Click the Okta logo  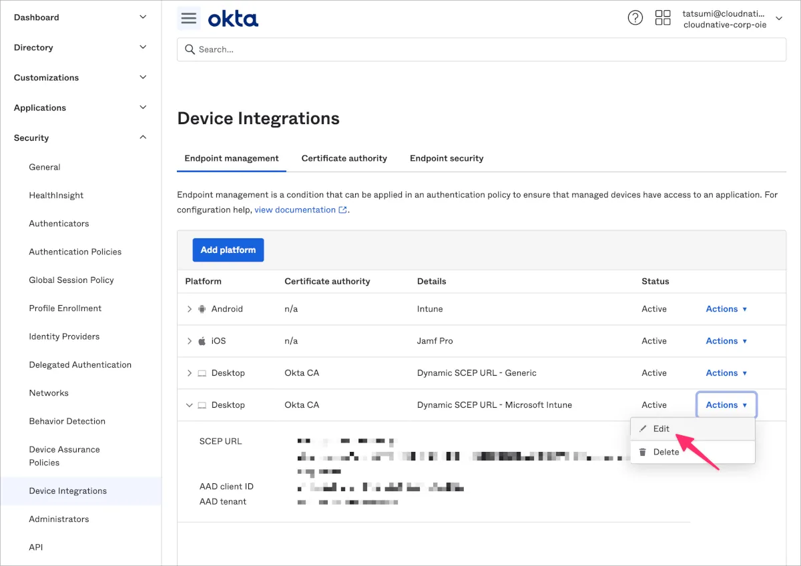point(233,19)
